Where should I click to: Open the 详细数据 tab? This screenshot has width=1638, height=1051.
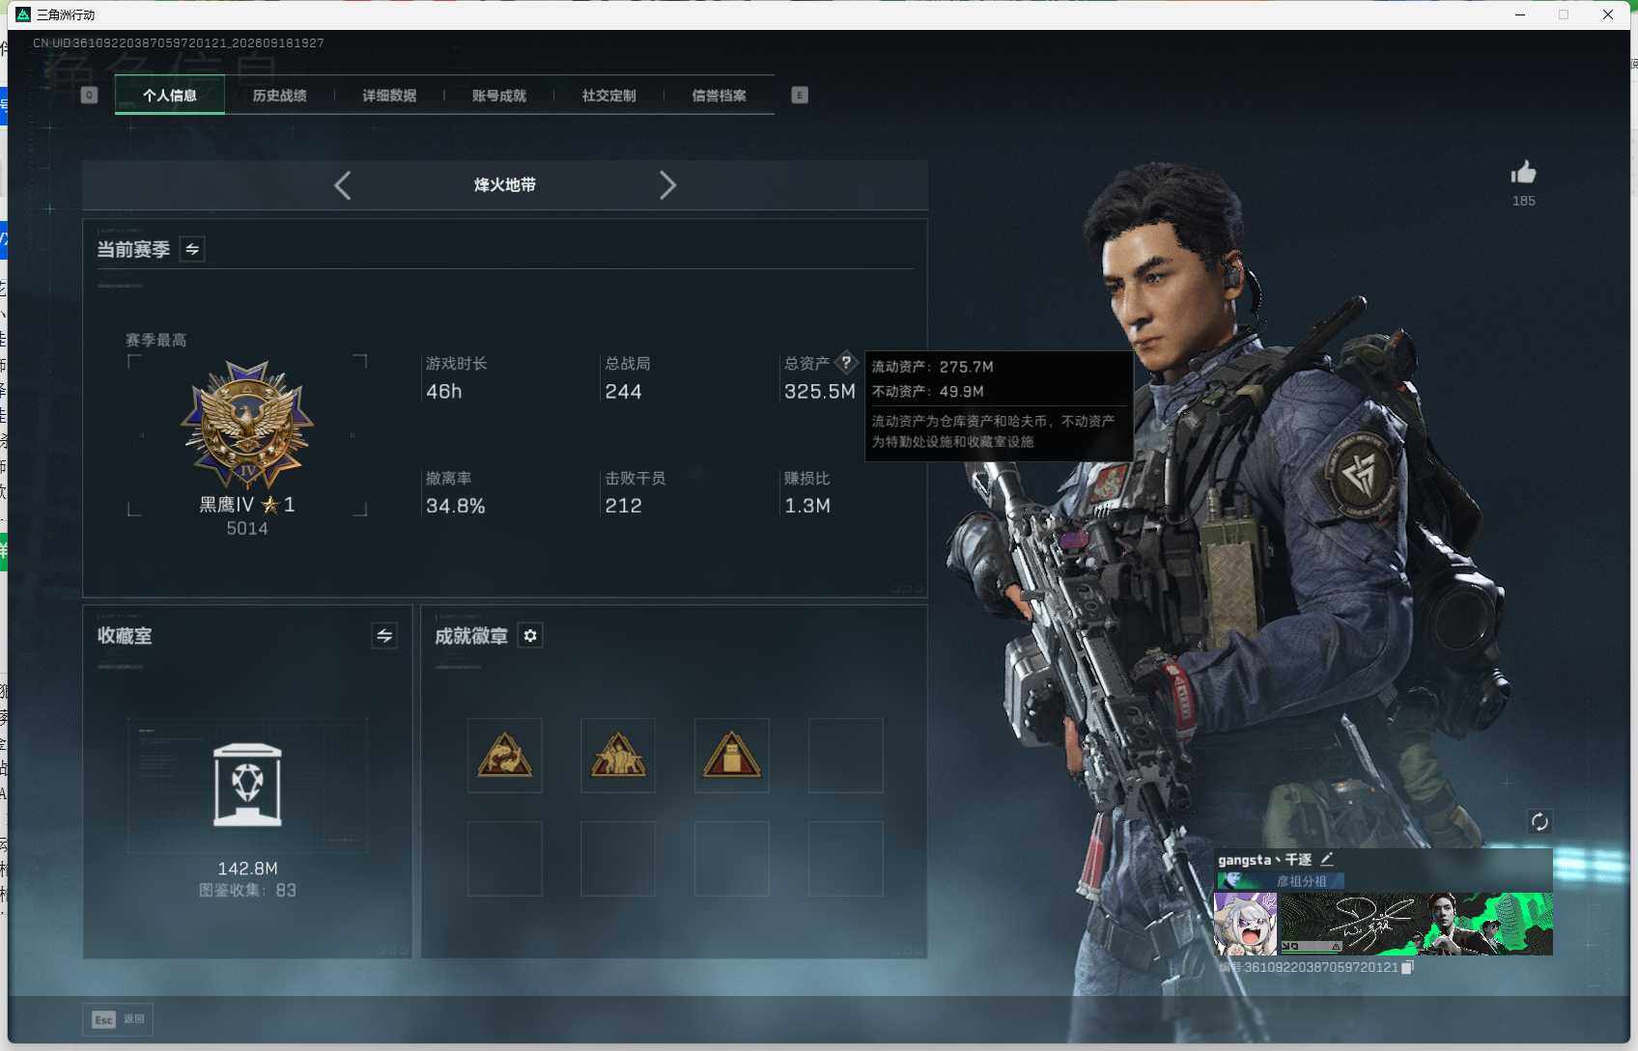click(x=389, y=96)
